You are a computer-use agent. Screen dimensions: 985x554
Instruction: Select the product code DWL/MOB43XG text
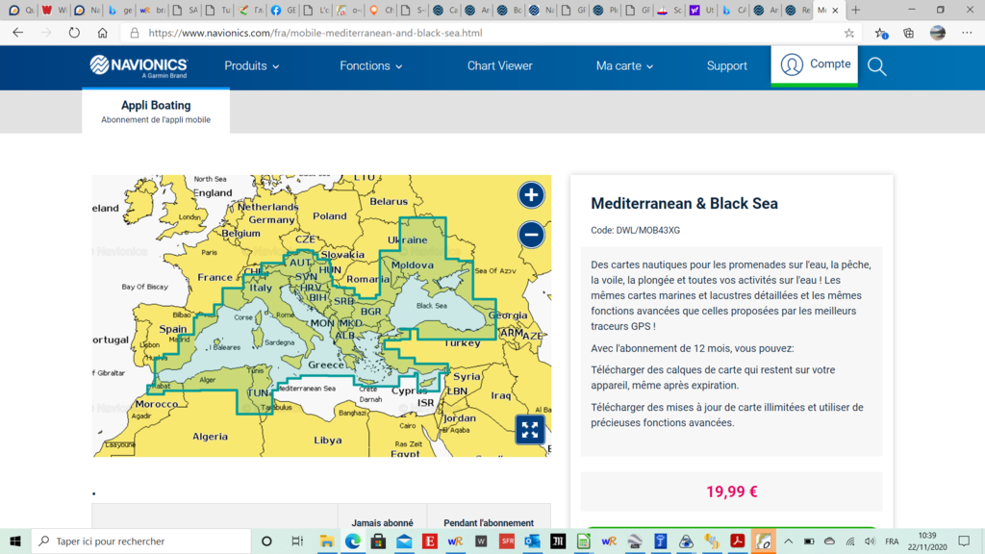[647, 231]
